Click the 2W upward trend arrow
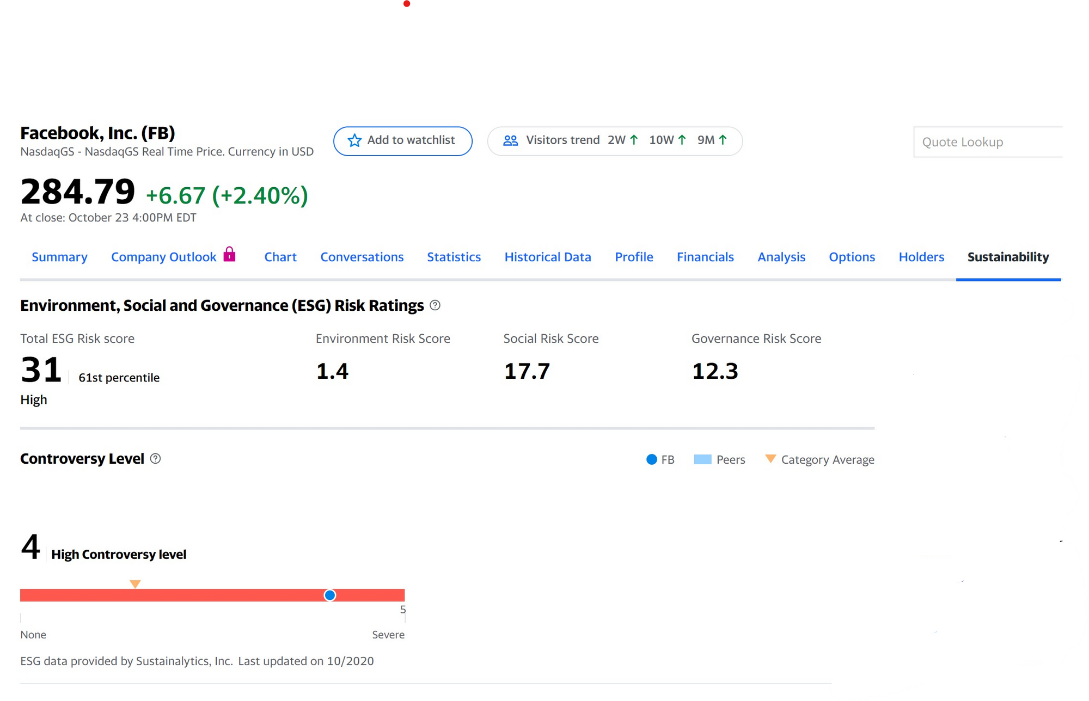This screenshot has width=1089, height=701. (x=634, y=140)
